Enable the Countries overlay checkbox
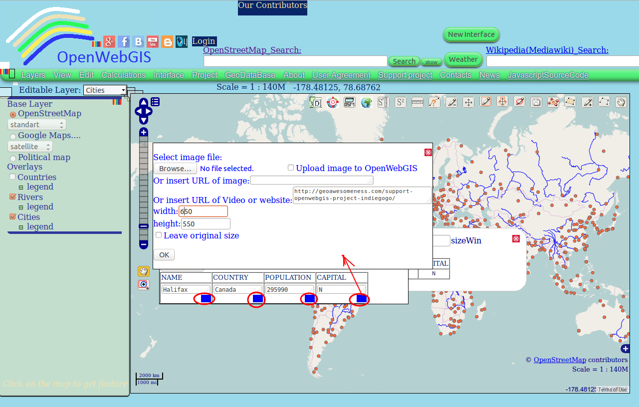Viewport: 639px width, 407px height. tap(13, 177)
